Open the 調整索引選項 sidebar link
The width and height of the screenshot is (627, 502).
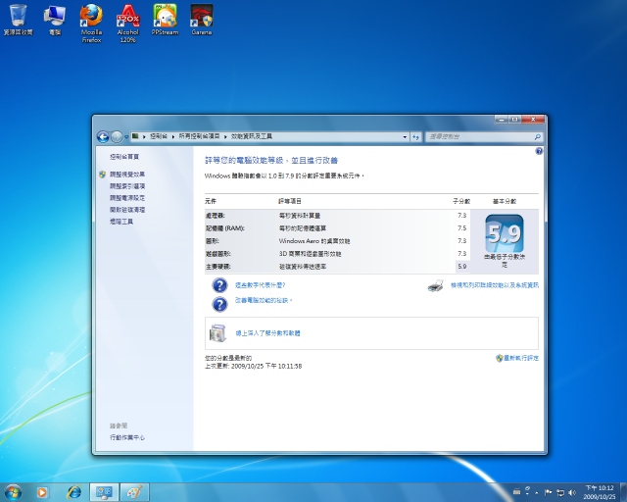[127, 186]
